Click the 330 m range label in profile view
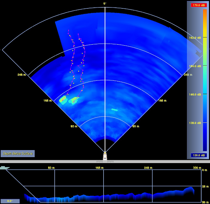Screen dimensions: 210x204 (x=198, y=168)
